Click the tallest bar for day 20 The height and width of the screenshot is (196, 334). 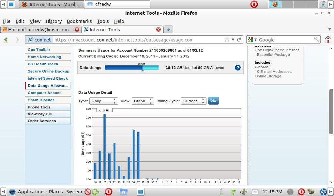click(x=105, y=147)
